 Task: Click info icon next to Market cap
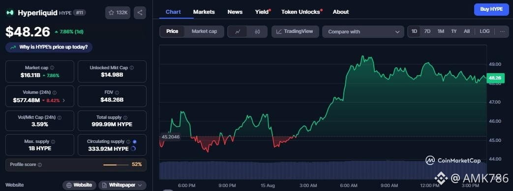[x=52, y=68]
